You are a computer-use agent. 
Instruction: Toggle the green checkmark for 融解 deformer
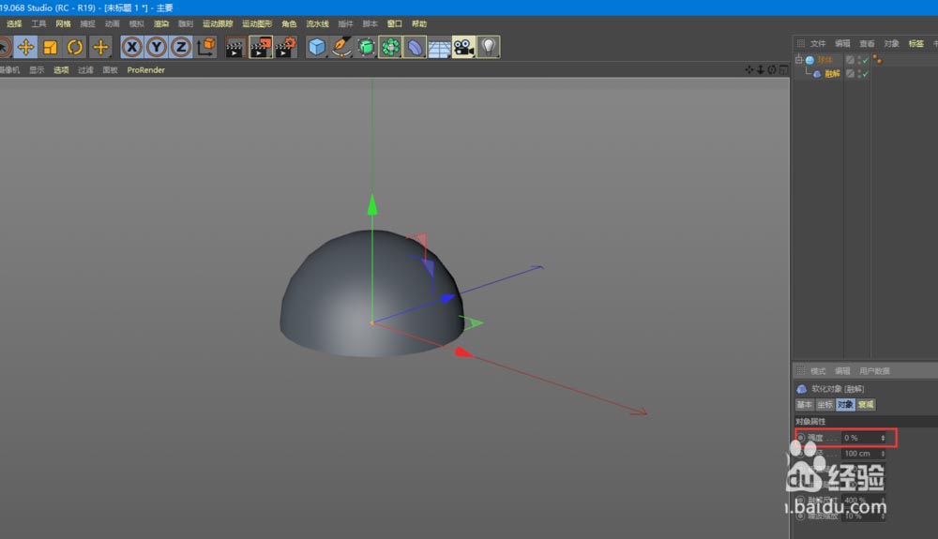coord(864,74)
